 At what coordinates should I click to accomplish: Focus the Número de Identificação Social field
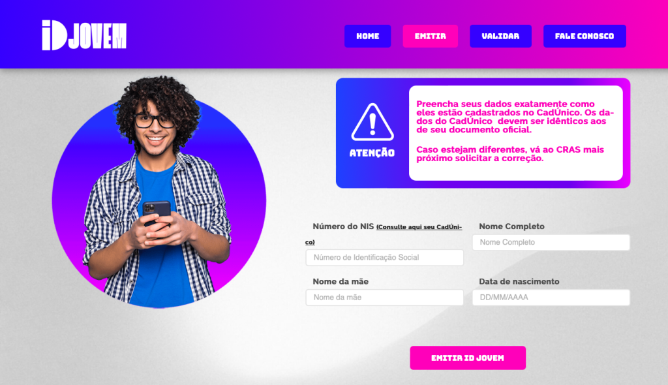[385, 258]
